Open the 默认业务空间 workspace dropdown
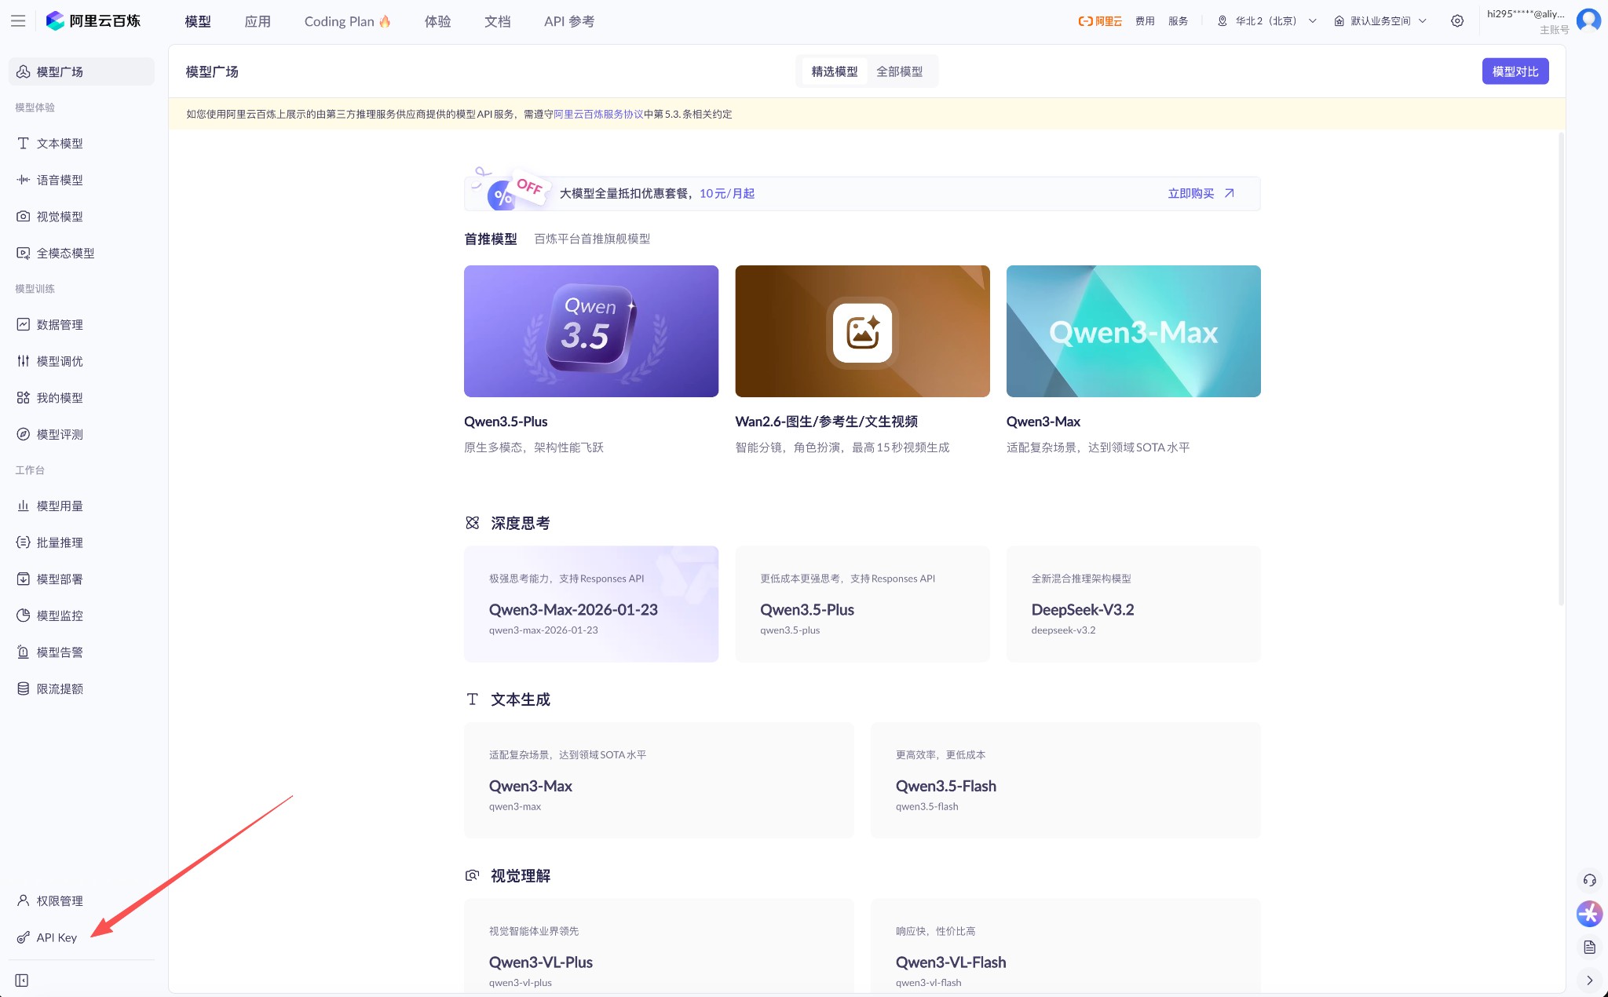The width and height of the screenshot is (1608, 997). [1380, 21]
